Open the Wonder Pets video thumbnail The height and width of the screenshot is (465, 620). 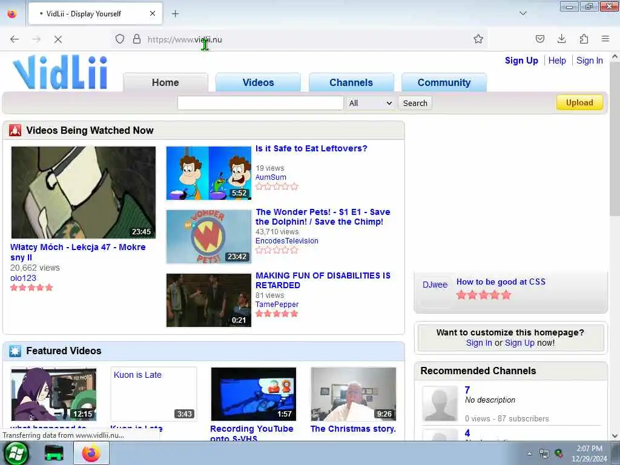[209, 237]
